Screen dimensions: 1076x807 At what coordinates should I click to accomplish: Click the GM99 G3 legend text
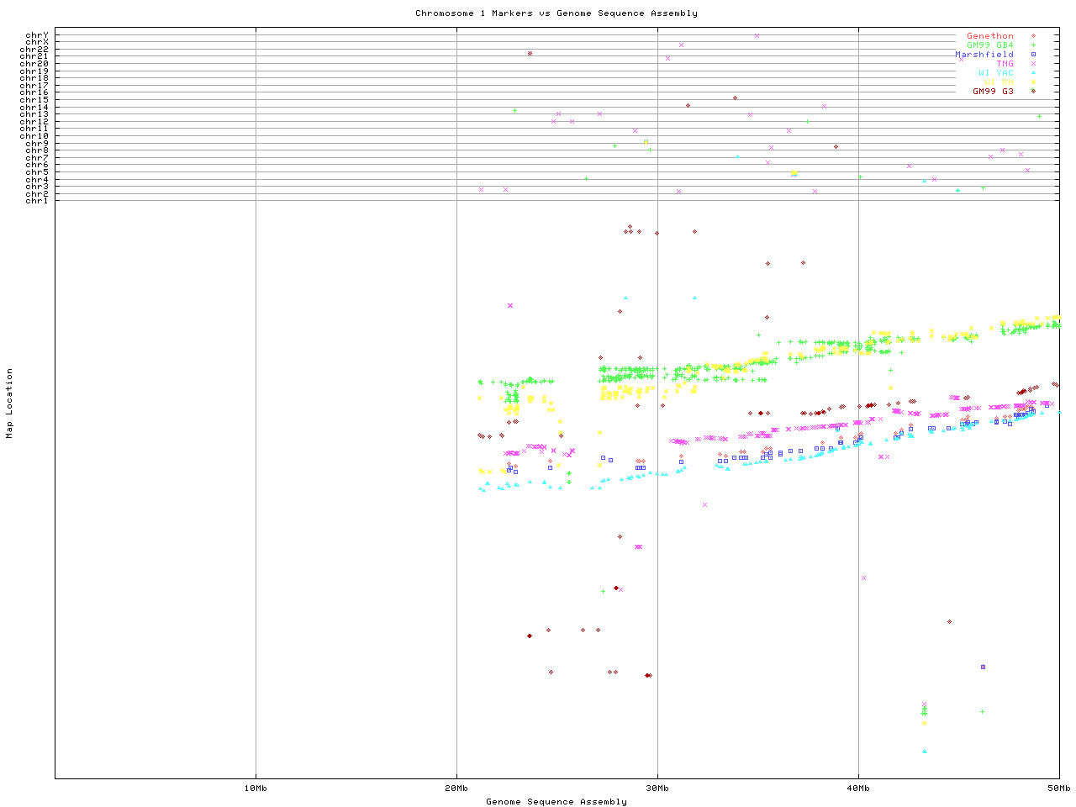coord(993,92)
